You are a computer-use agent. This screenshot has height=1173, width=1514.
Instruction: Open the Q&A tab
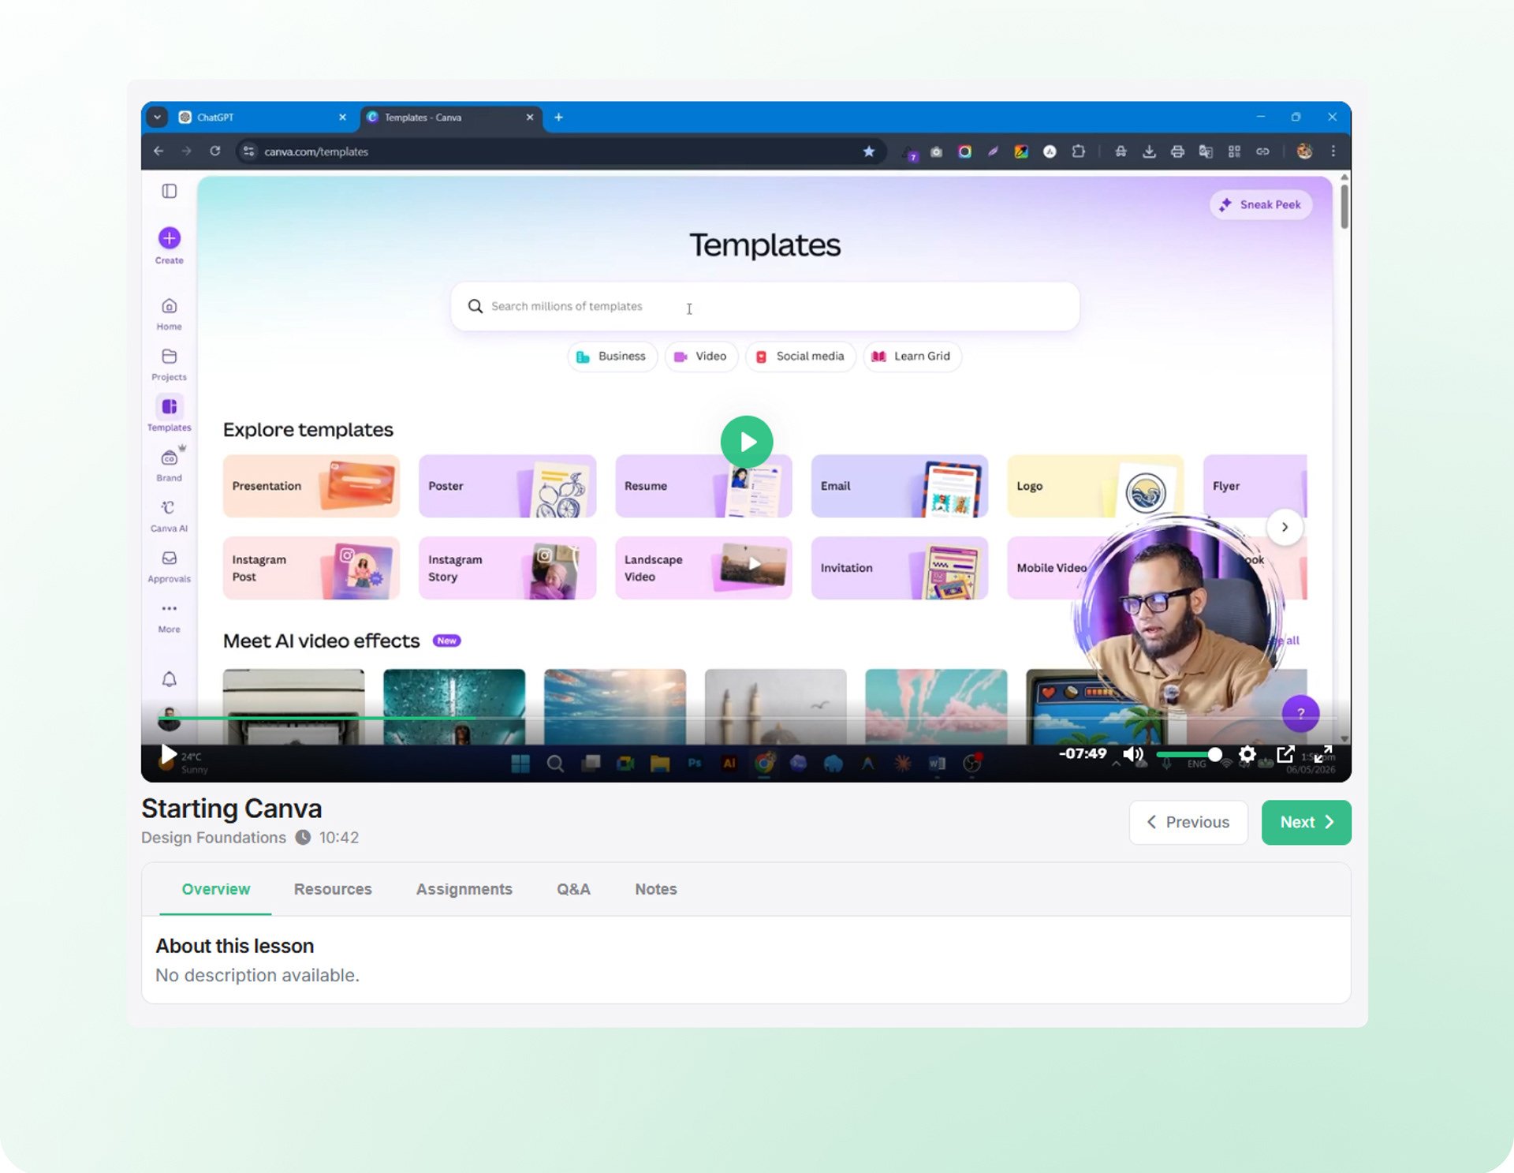tap(573, 889)
